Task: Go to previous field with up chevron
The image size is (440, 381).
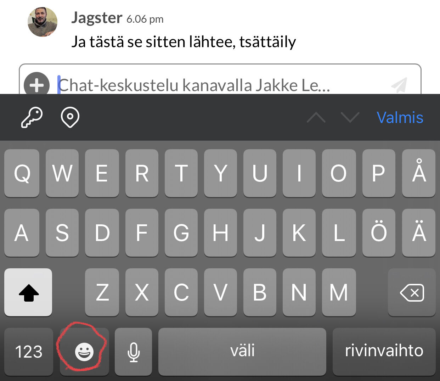Action: pos(316,117)
